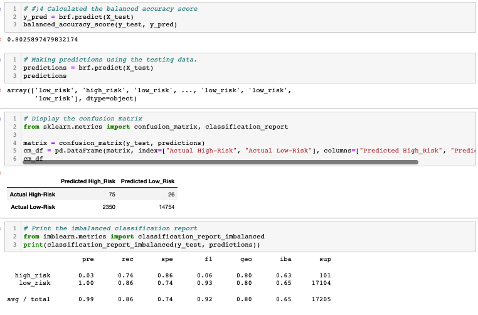
Task: Click the 'spe' column header in the report
Action: (167, 259)
